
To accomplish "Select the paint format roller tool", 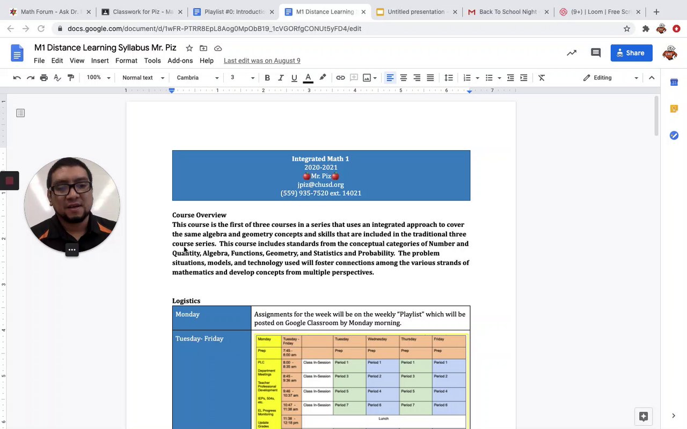I will (71, 78).
